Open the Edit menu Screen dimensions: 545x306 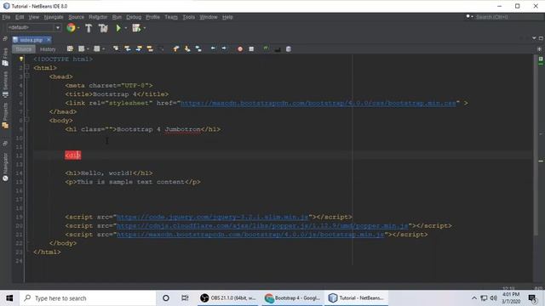click(20, 17)
